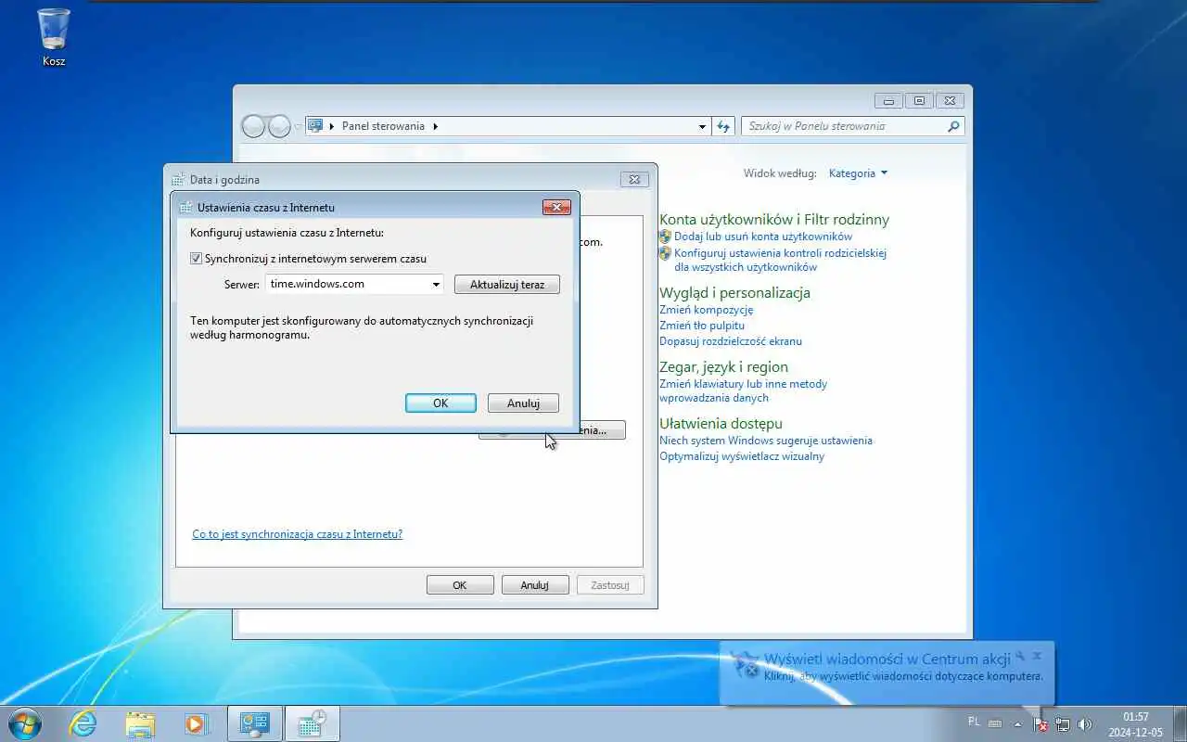Show hidden tray icons arrow
The height and width of the screenshot is (742, 1187).
point(1017,723)
